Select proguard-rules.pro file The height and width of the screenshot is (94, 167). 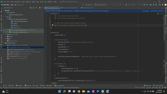24,52
